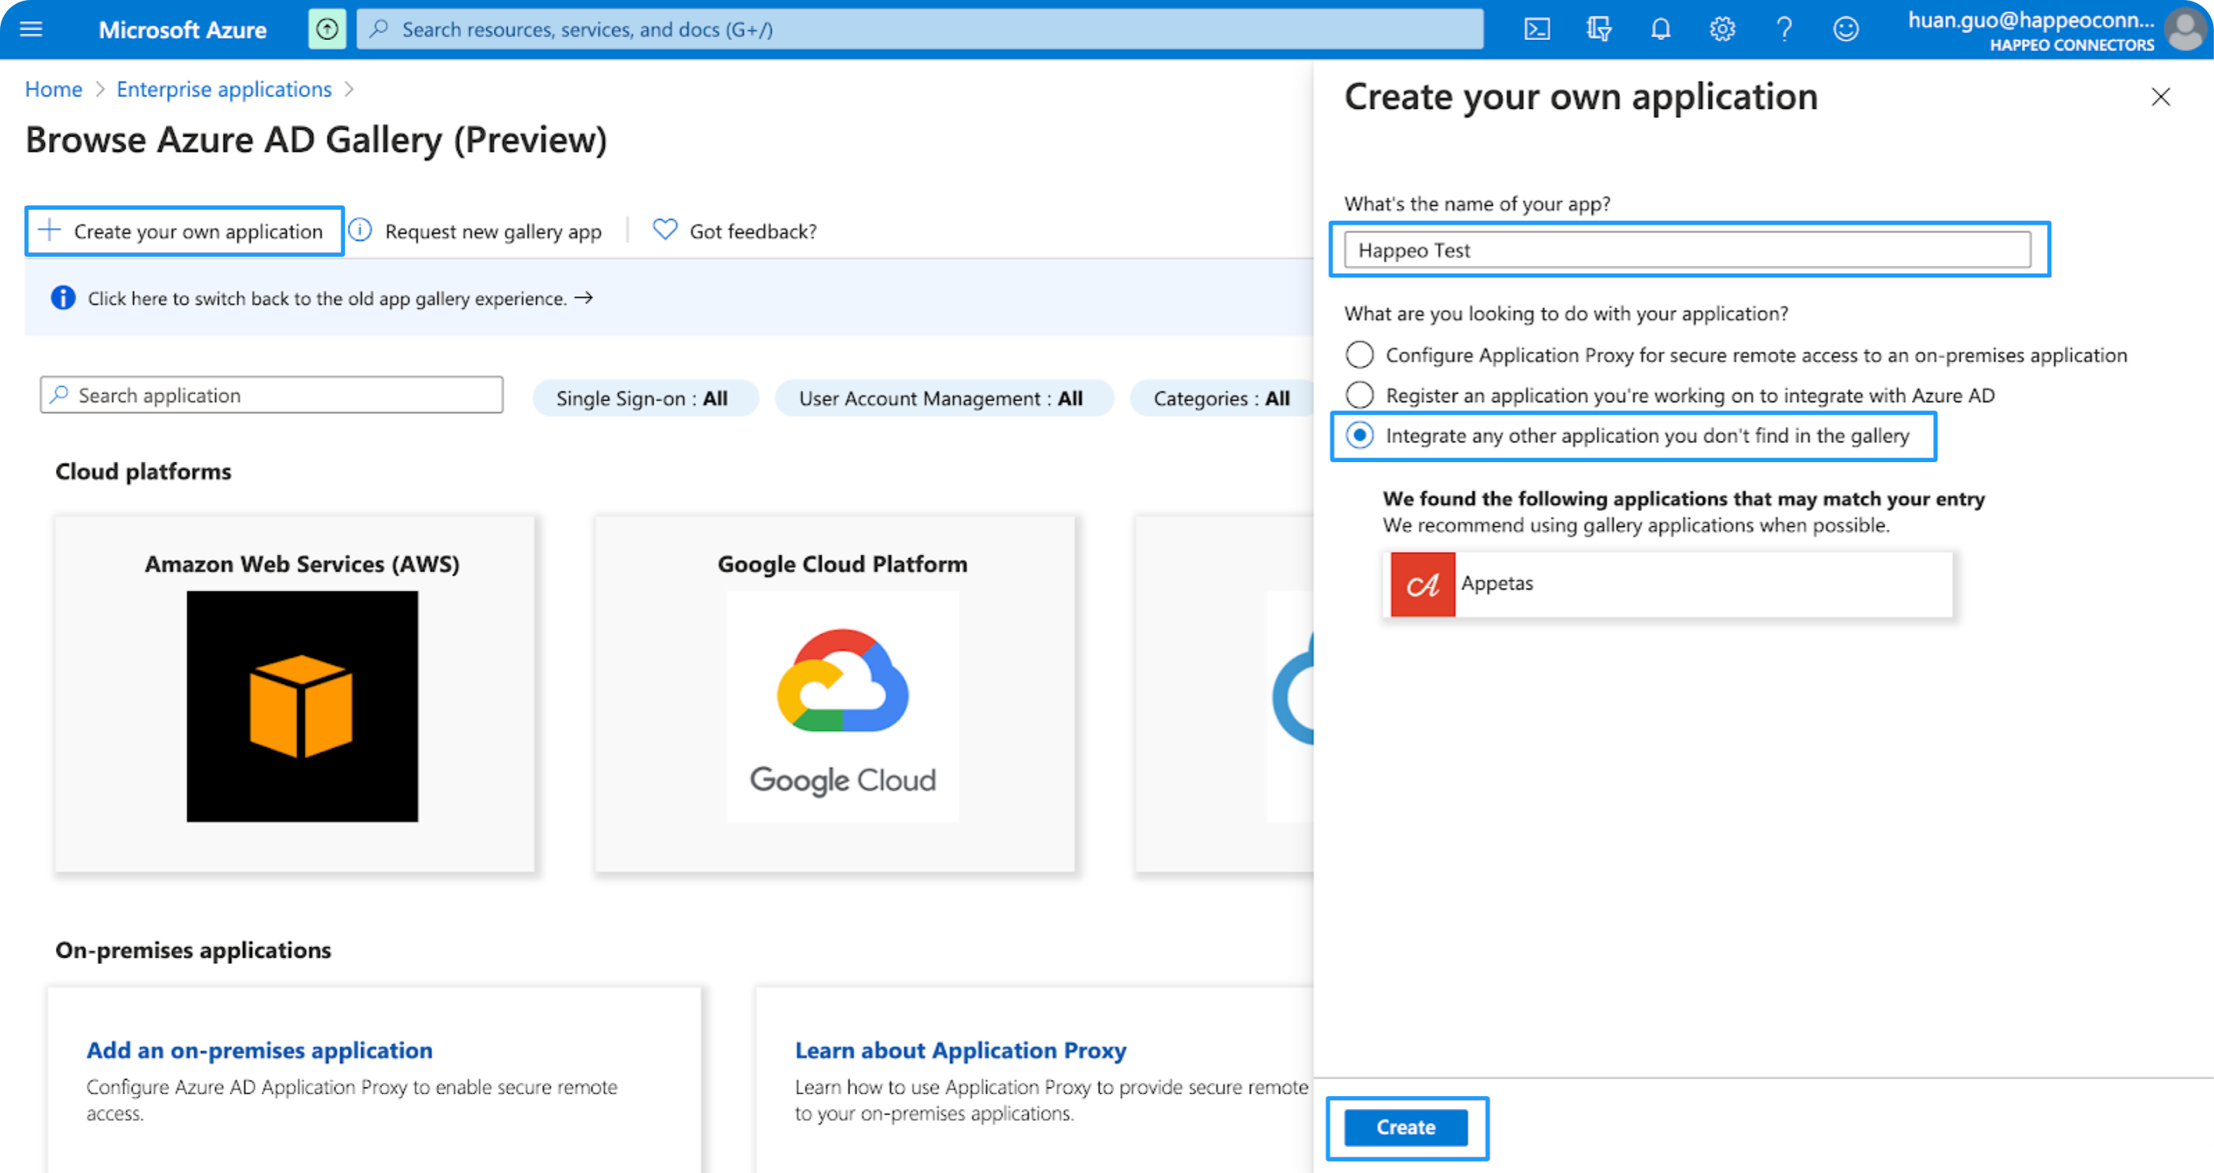Open the Help question mark
The width and height of the screenshot is (2214, 1173).
click(1784, 29)
